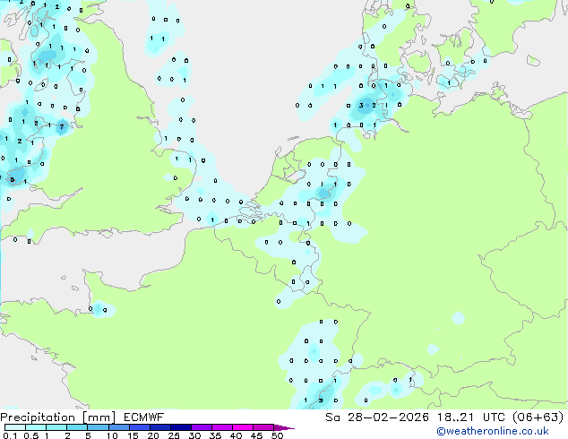The image size is (568, 439).
Task: Click the 10 to 15 mm legend swatch
Action: point(119,427)
